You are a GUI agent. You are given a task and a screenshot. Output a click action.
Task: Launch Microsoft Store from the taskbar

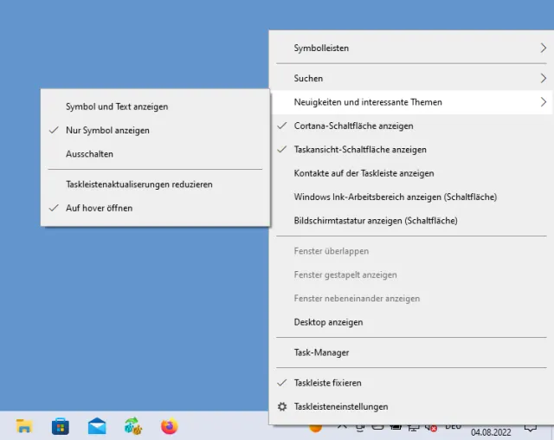point(61,426)
